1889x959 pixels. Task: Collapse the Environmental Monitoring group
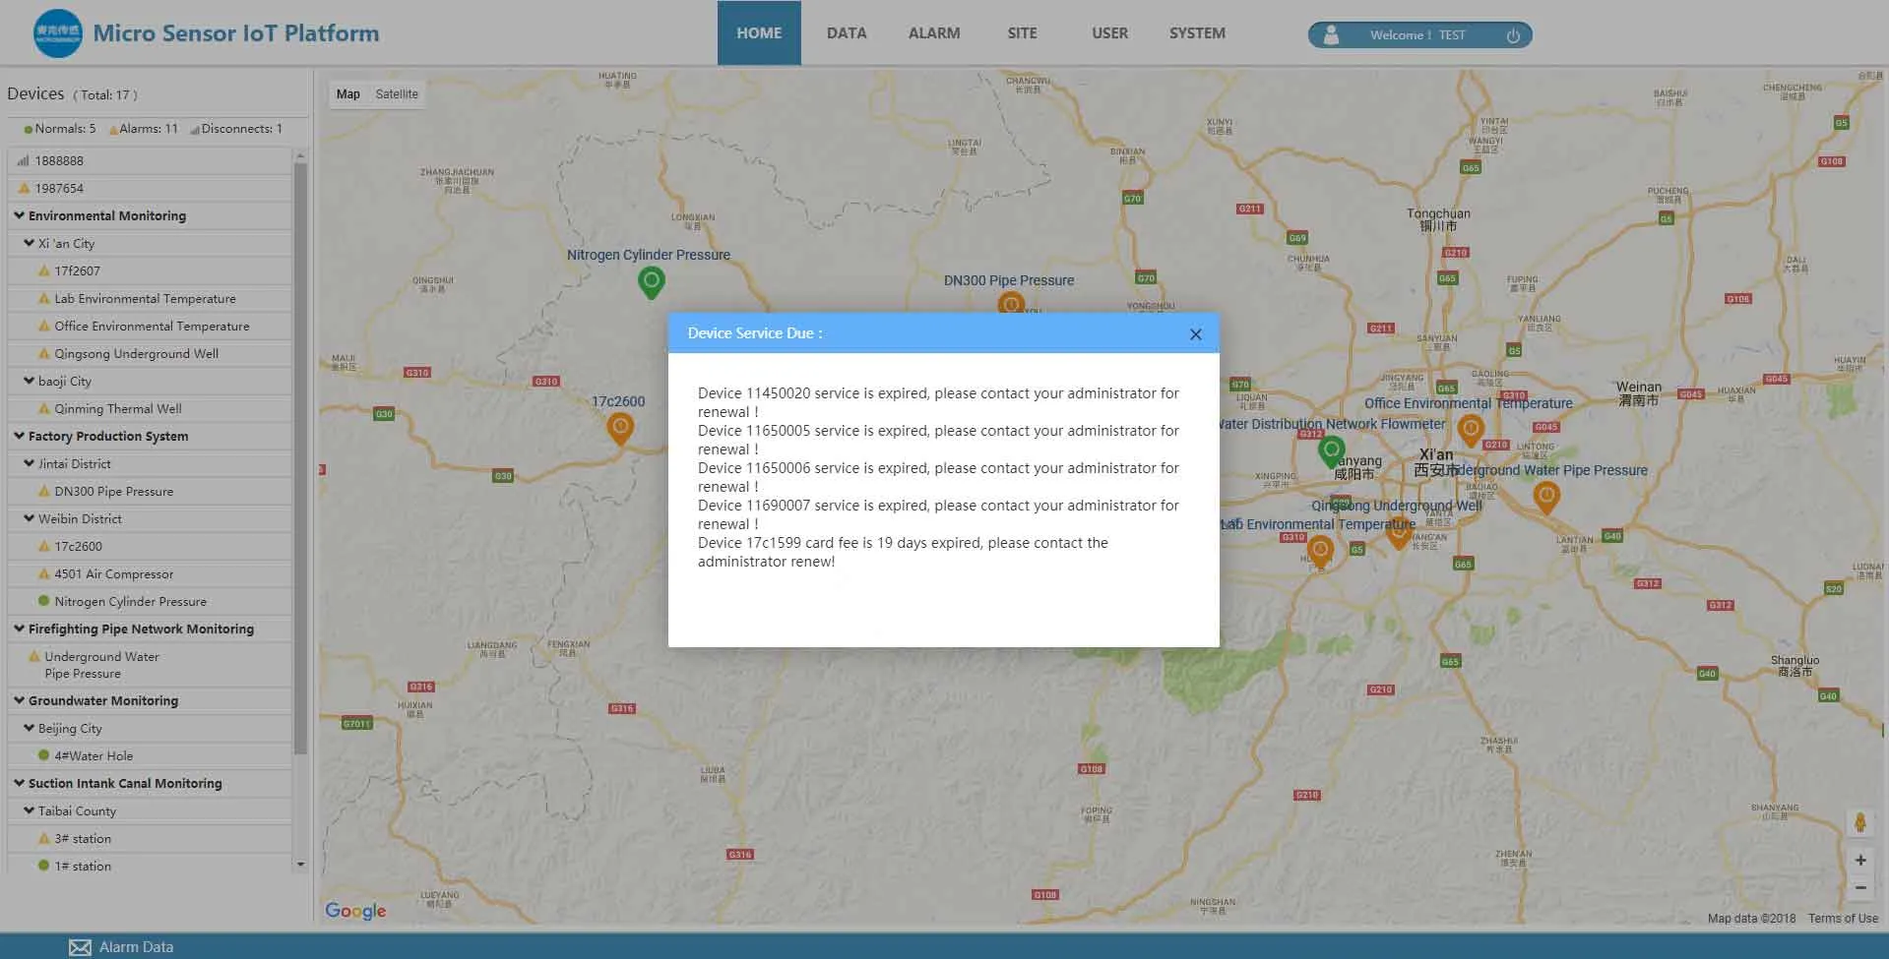[19, 215]
